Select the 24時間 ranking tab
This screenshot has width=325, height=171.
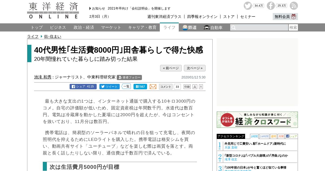264,136
